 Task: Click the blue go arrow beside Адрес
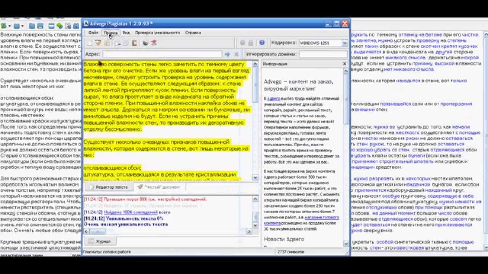(x=227, y=54)
